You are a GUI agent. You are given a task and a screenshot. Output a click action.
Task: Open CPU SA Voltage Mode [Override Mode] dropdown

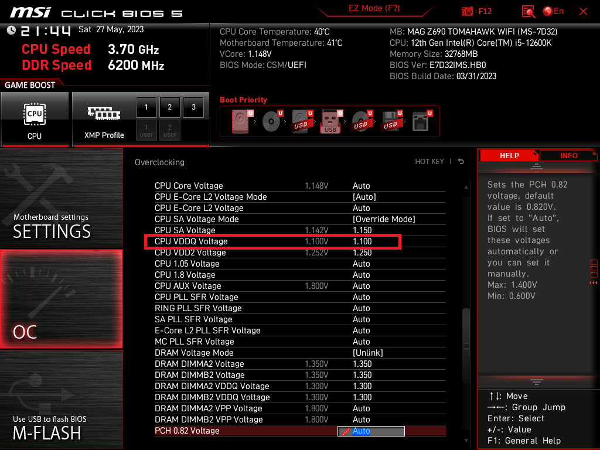pos(384,219)
